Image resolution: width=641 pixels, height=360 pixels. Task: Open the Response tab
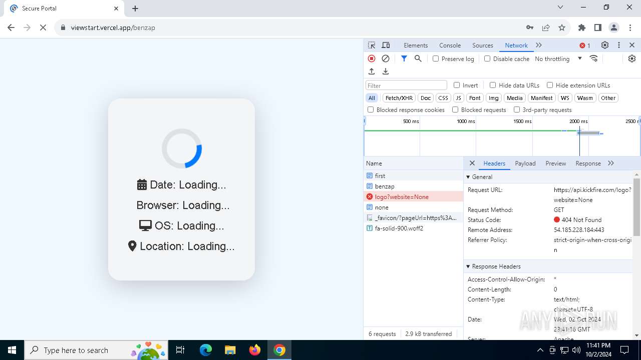[x=588, y=163]
